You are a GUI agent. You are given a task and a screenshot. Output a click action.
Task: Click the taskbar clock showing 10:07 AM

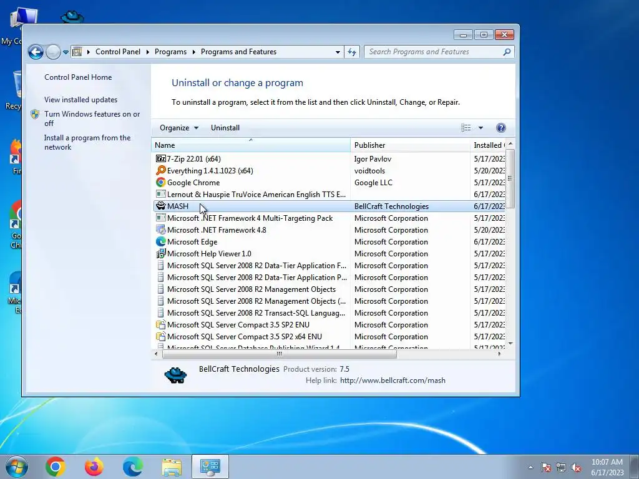(607, 467)
